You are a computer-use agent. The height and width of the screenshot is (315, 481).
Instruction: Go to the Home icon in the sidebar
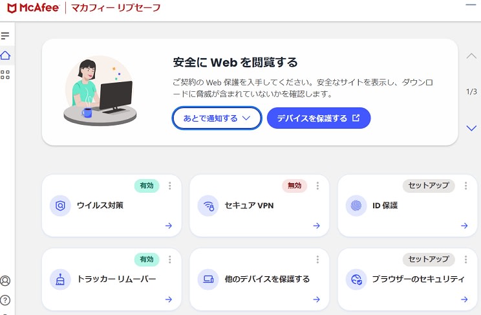(5, 56)
